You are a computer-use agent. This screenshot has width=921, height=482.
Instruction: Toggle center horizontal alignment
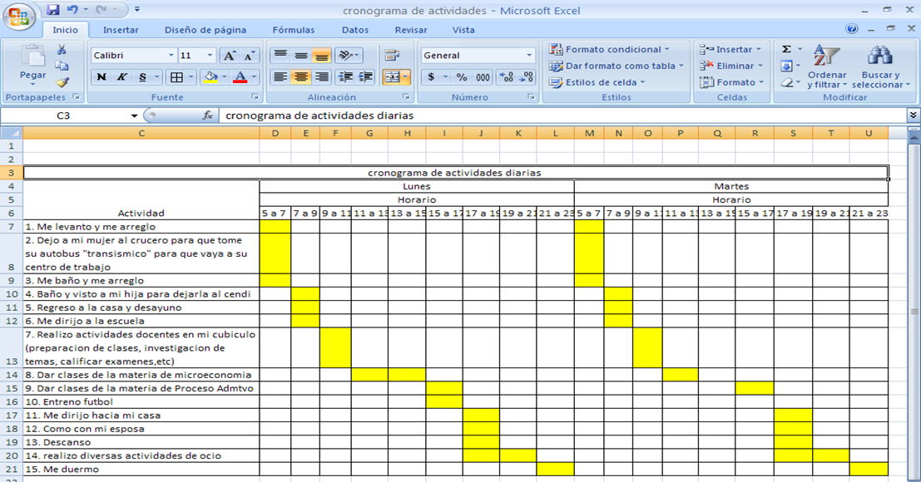pos(300,76)
